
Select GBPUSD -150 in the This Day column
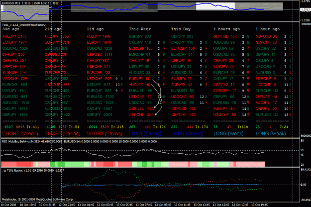184,108
